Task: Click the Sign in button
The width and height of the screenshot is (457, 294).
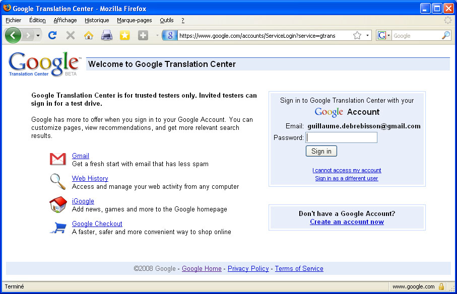Action: [x=321, y=151]
